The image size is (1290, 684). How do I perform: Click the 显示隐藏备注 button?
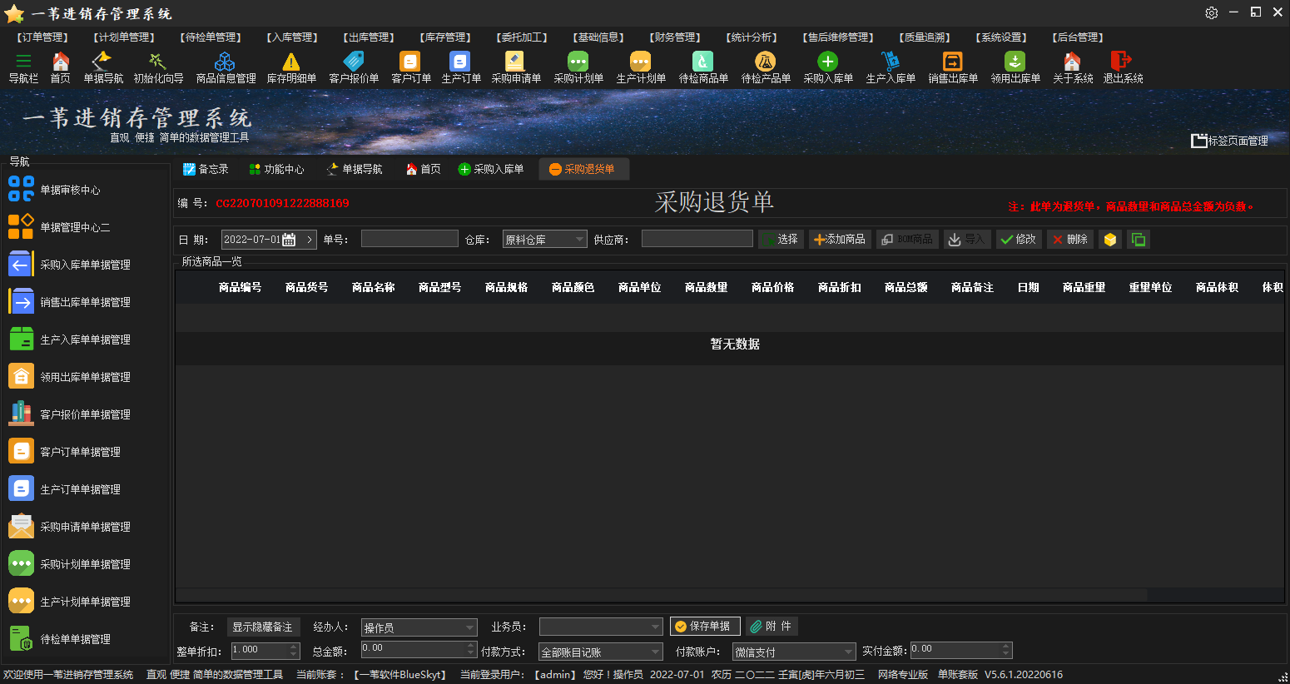262,627
